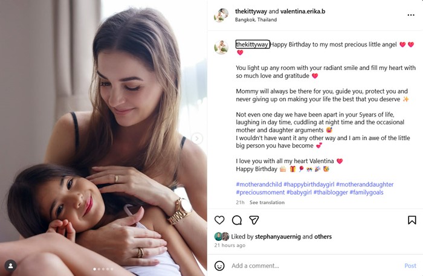Show tagged people in photo
423x276 pixels.
(x=10, y=265)
